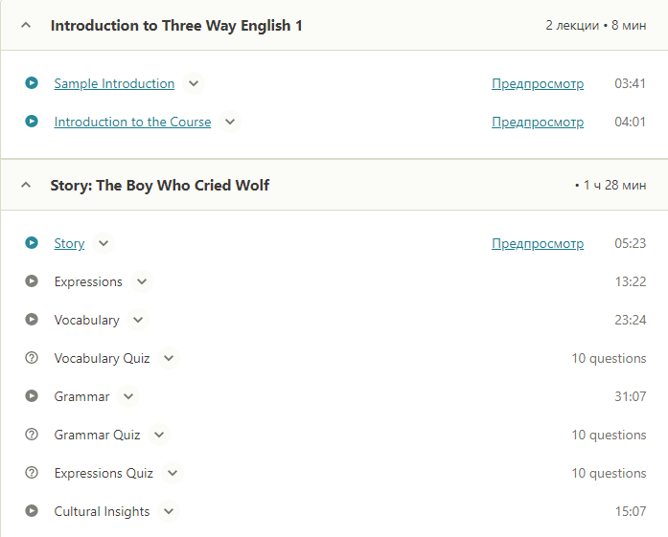Screen dimensions: 668x537
Task: Open the Introduction to the Course link
Action: coord(132,122)
